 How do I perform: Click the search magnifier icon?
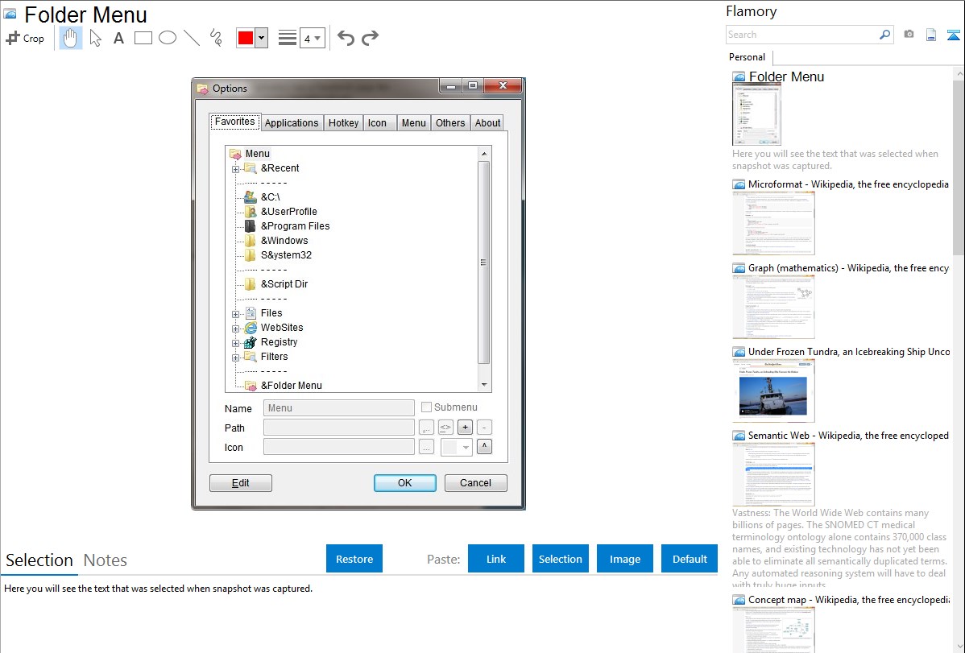click(x=884, y=35)
